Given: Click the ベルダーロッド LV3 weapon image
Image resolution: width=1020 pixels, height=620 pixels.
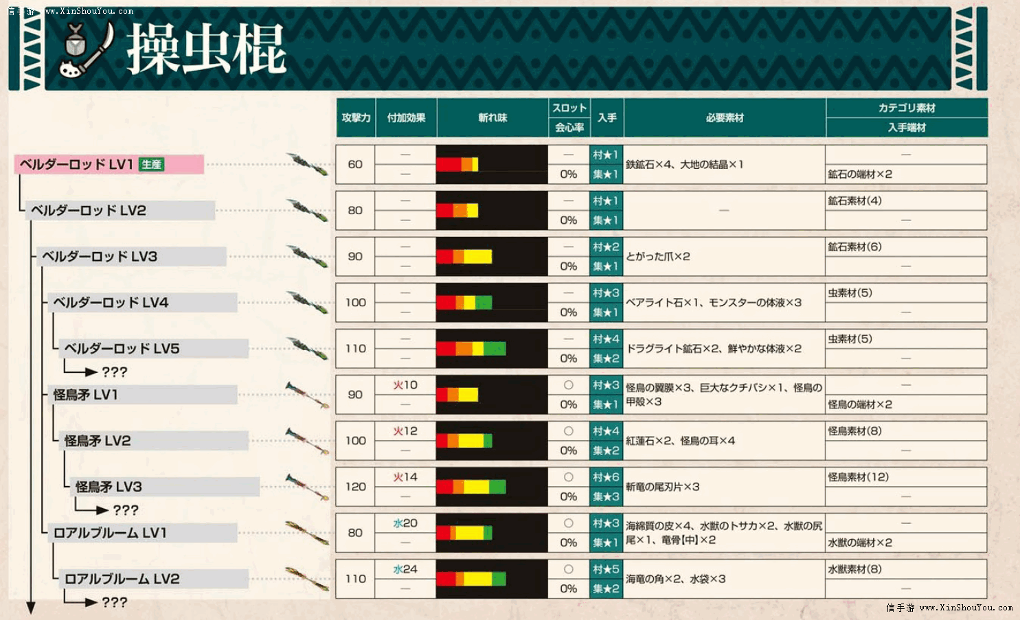Looking at the screenshot, I should pyautogui.click(x=307, y=257).
